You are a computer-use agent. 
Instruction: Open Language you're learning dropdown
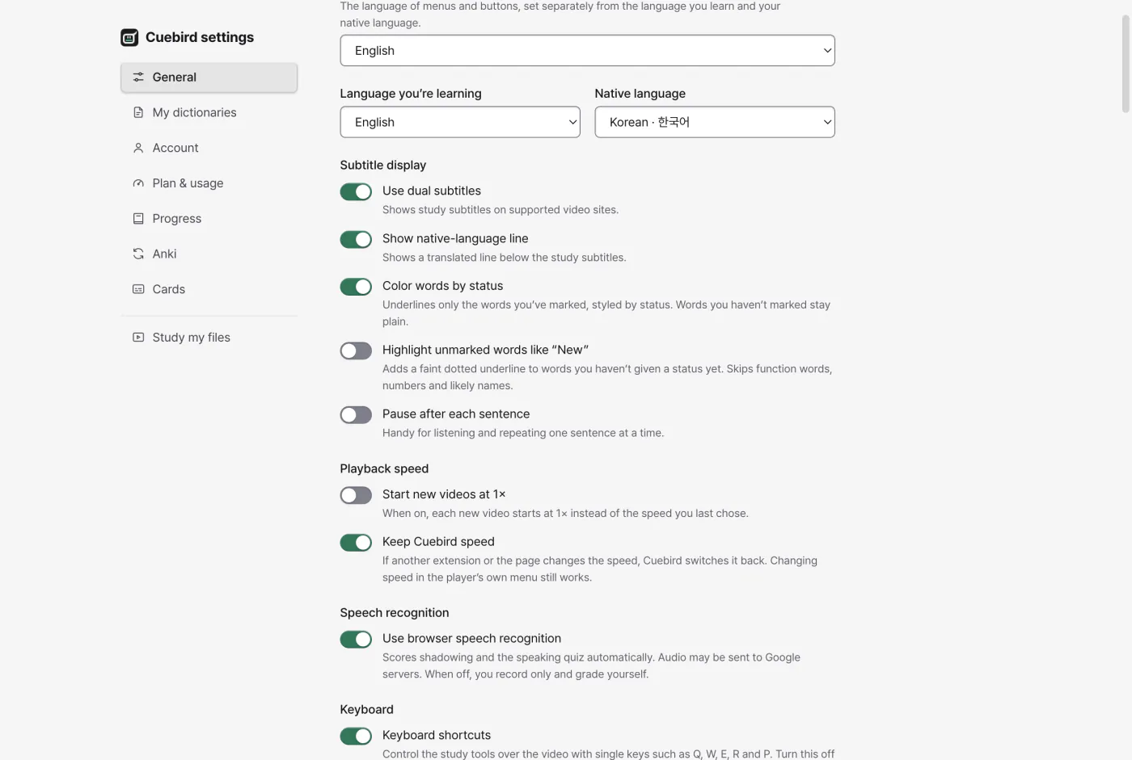point(460,122)
